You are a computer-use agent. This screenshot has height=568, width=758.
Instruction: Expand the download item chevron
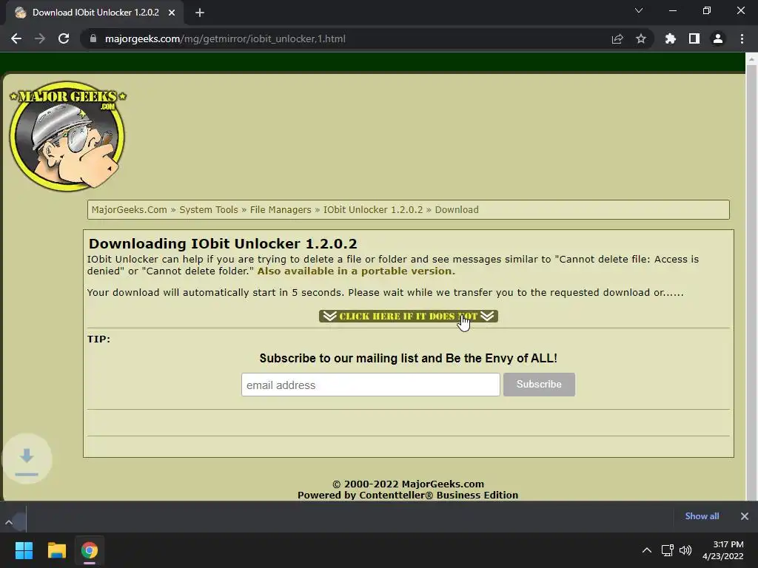click(x=9, y=522)
